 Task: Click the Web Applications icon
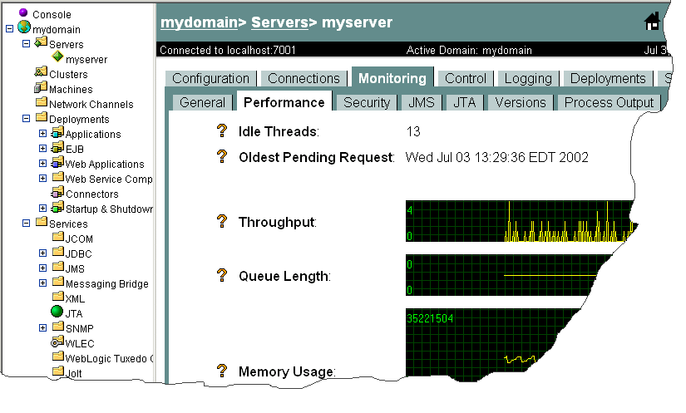57,162
